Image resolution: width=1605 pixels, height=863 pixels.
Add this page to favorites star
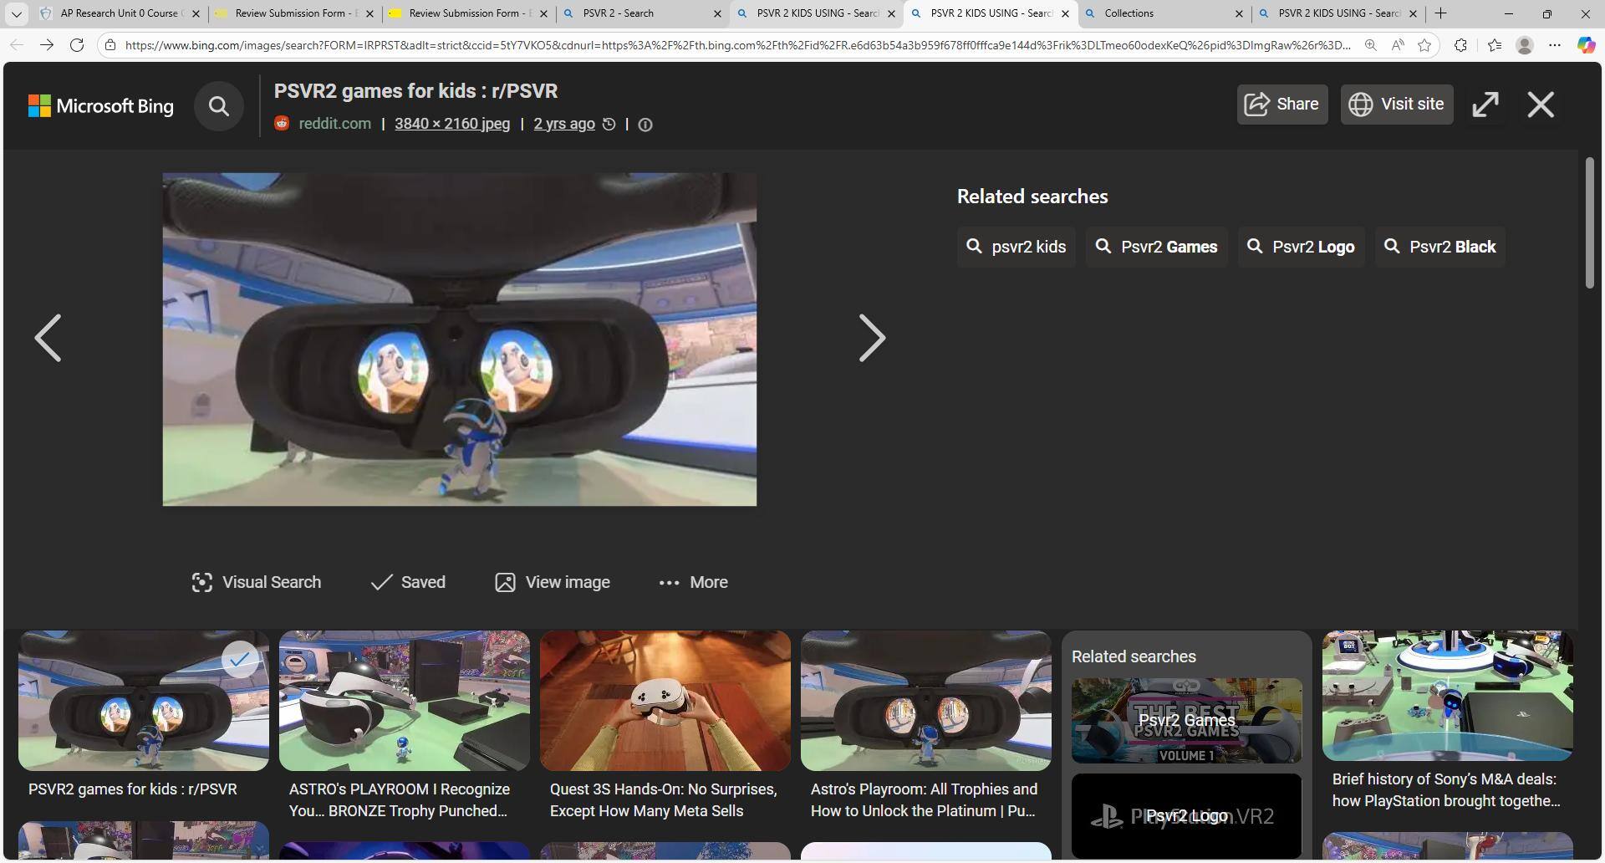click(1424, 45)
